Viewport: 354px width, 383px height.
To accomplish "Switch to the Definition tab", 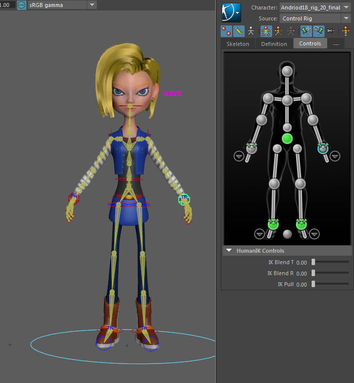I will click(x=274, y=44).
